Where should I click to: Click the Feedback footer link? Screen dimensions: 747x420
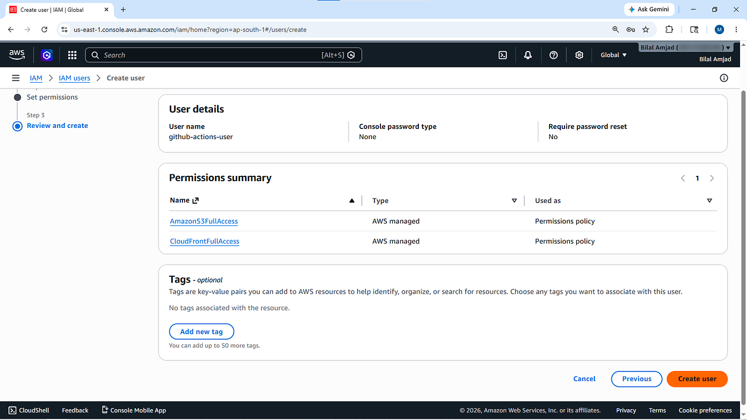pyautogui.click(x=75, y=410)
